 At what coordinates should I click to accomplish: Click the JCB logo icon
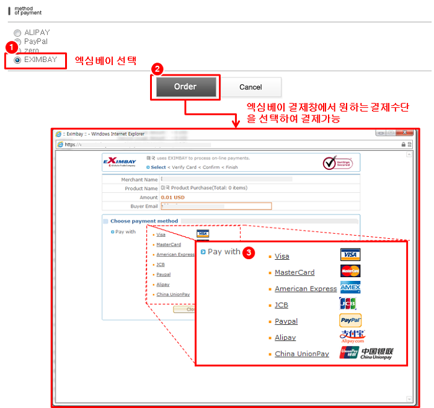point(348,304)
